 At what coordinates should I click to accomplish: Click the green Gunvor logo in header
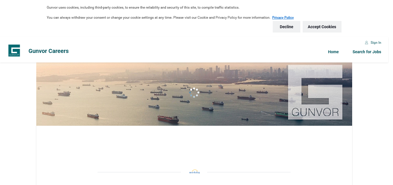[14, 51]
